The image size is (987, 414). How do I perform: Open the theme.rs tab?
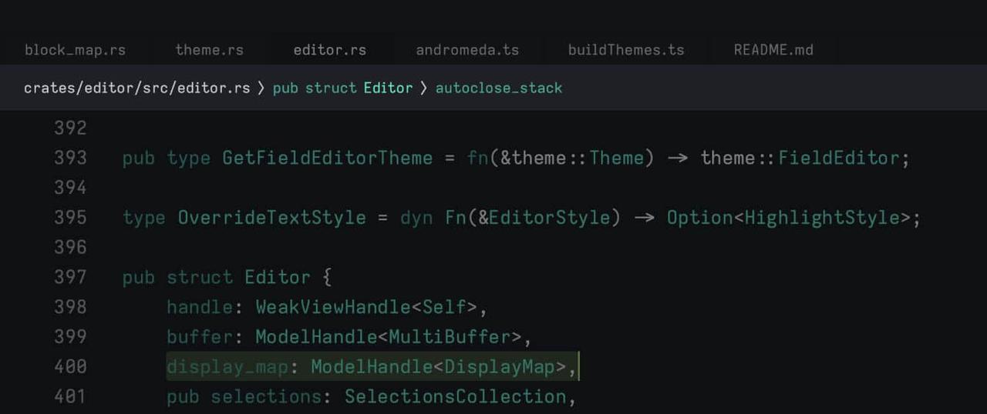209,50
